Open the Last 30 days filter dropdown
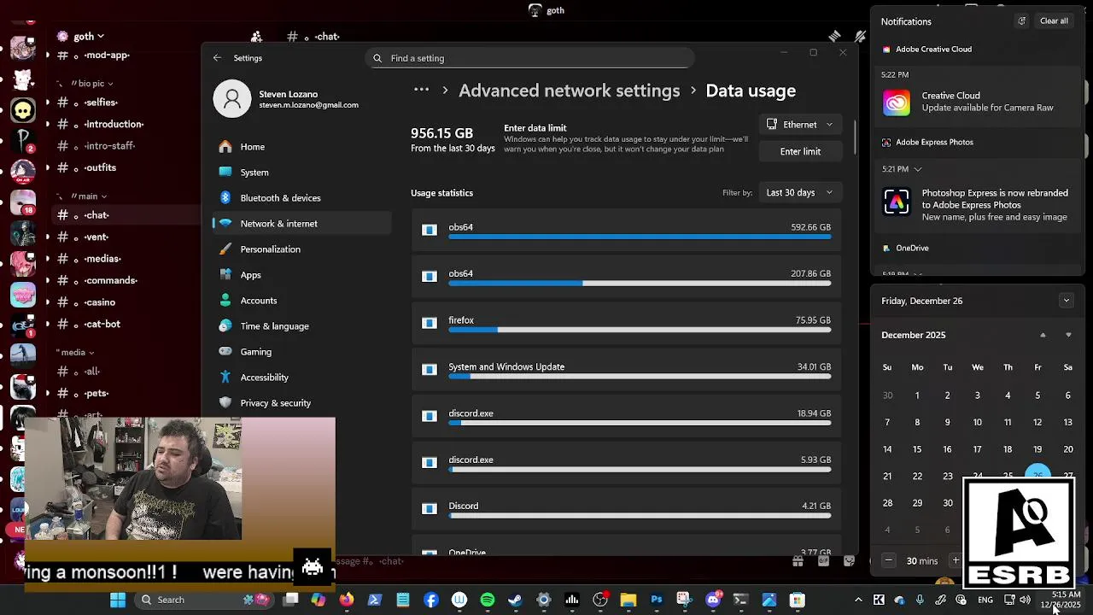1093x615 pixels. pyautogui.click(x=799, y=192)
